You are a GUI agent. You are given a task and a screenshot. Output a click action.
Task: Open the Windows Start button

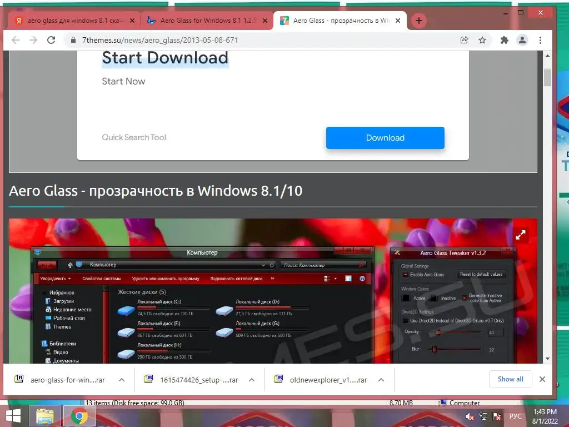[13, 416]
